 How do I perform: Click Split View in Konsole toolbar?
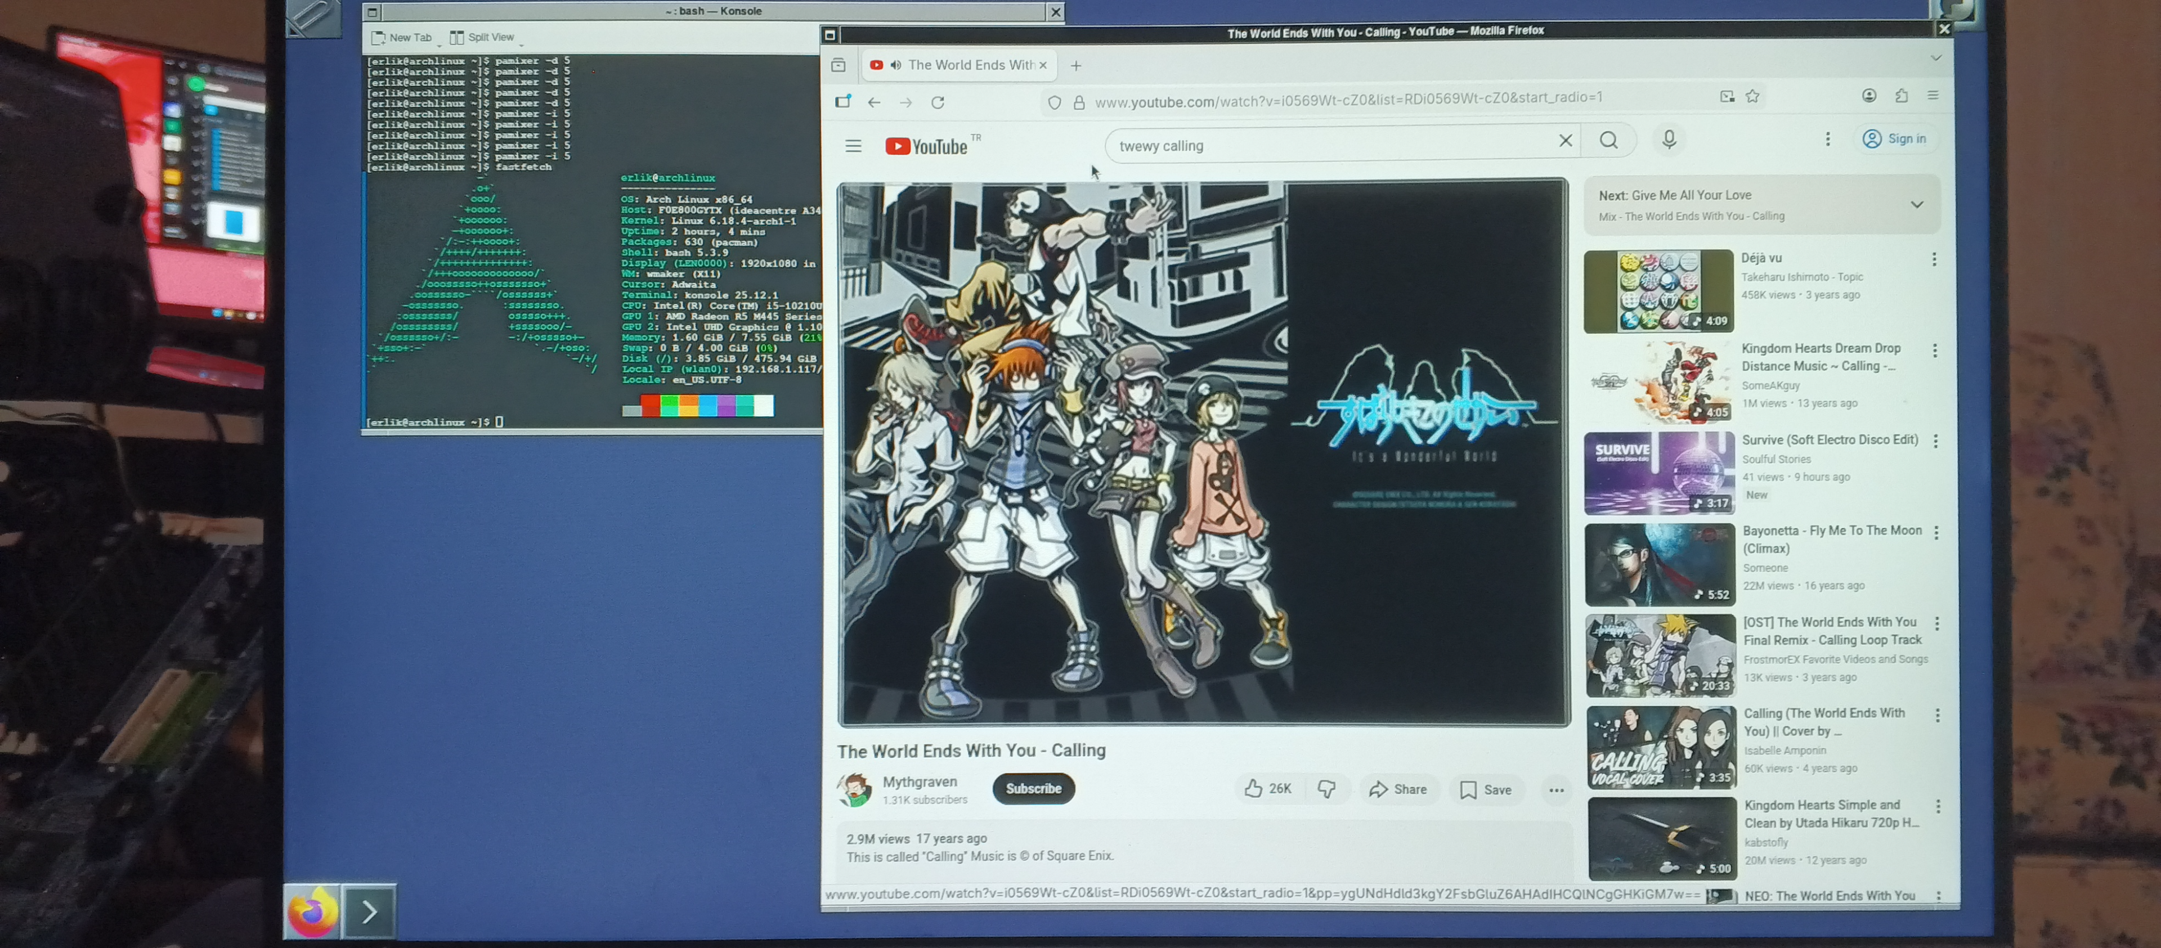483,37
